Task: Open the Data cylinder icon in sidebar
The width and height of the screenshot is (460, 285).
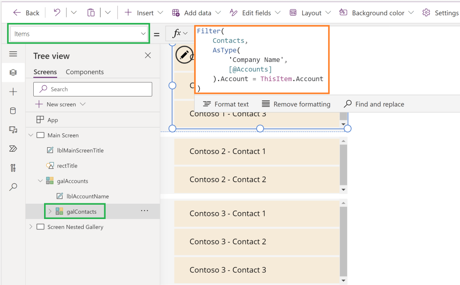Action: [13, 111]
